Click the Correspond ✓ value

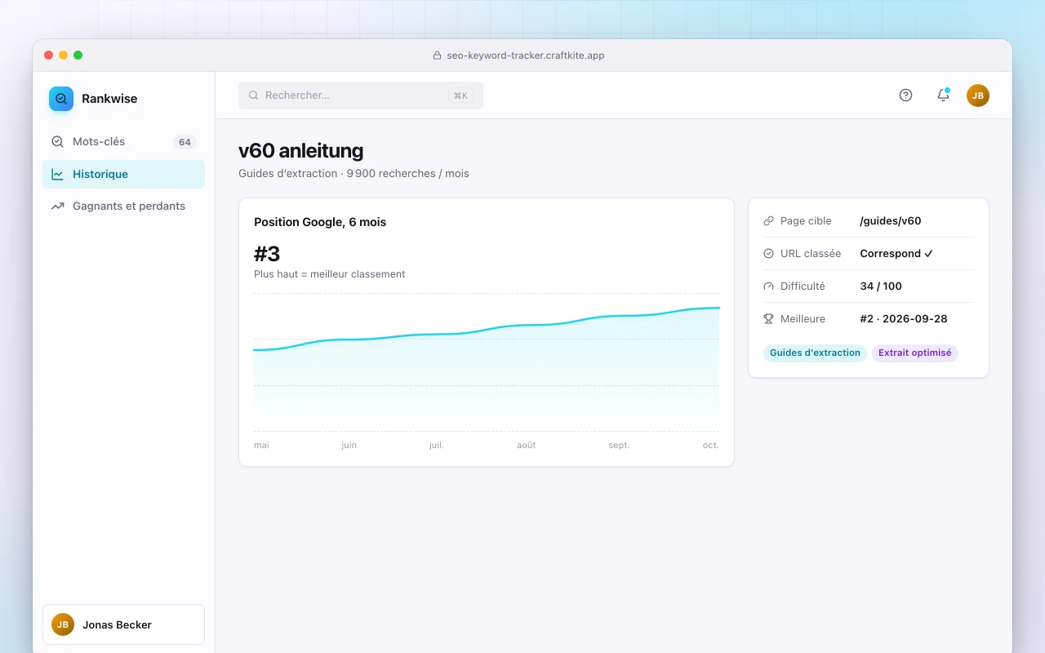896,254
